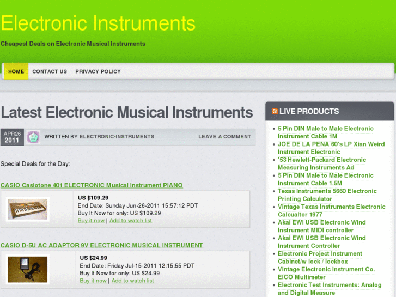Open Electronic Project Instrument Cabinet lockbox link
This screenshot has height=297, width=396.
[x=320, y=258]
